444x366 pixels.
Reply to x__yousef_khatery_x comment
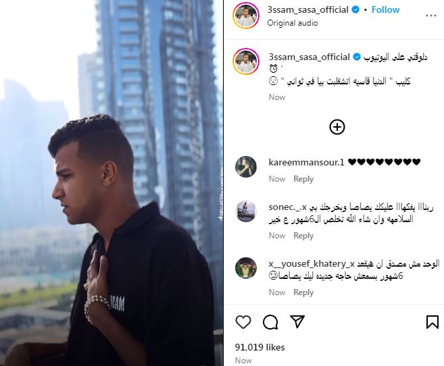point(303,292)
